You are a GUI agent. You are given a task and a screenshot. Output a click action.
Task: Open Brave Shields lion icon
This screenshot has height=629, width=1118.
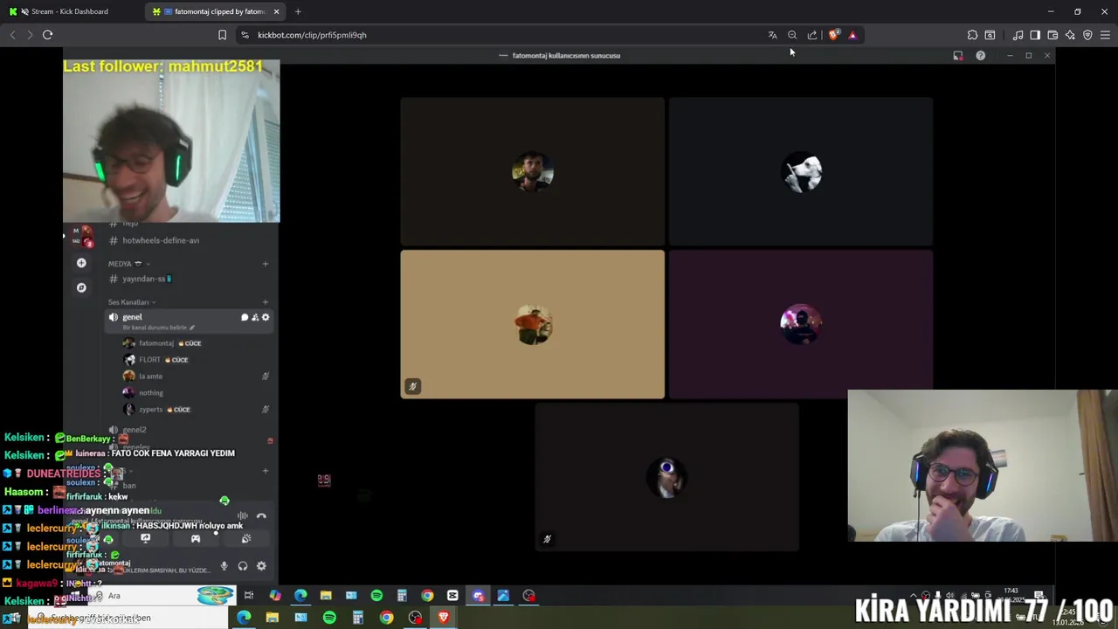(x=833, y=35)
